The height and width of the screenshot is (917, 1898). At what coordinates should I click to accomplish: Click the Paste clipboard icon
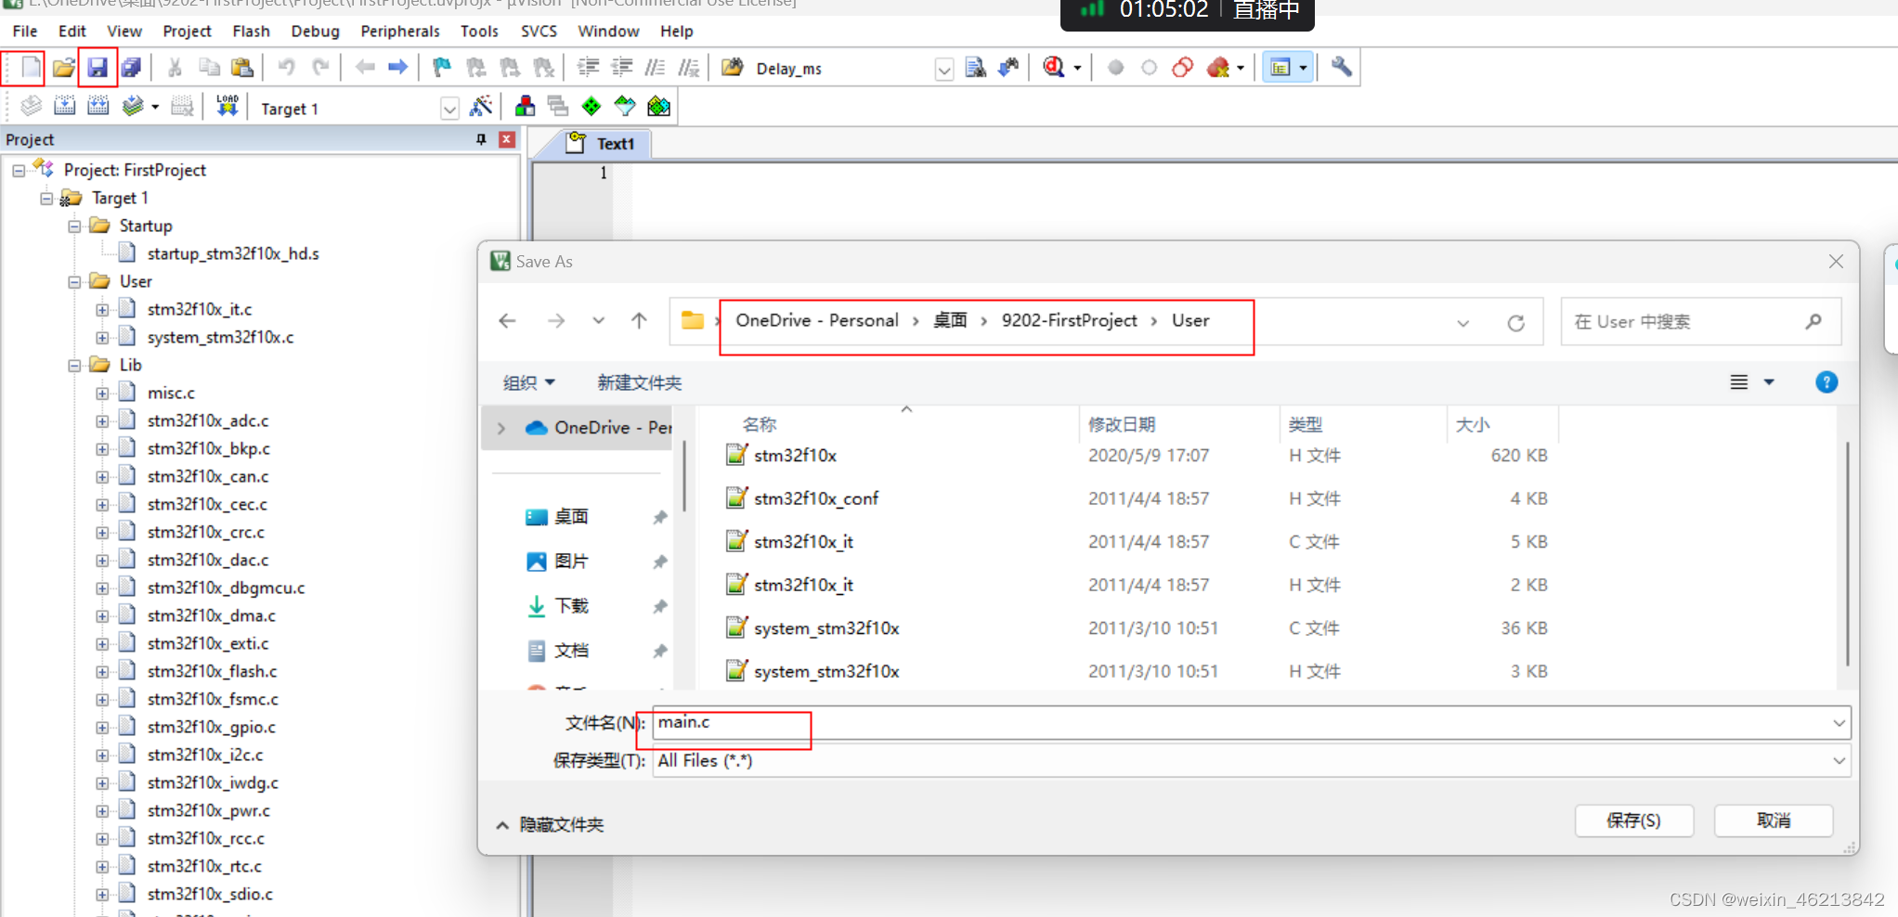(x=242, y=68)
